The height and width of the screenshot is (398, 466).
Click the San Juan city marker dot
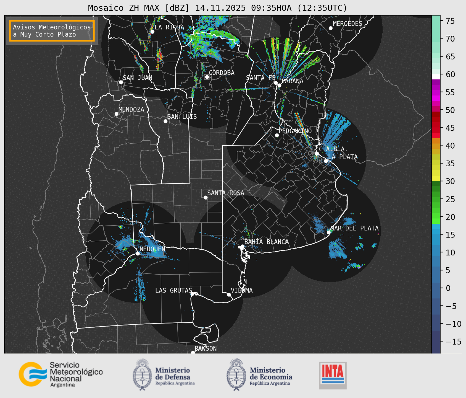(x=121, y=82)
